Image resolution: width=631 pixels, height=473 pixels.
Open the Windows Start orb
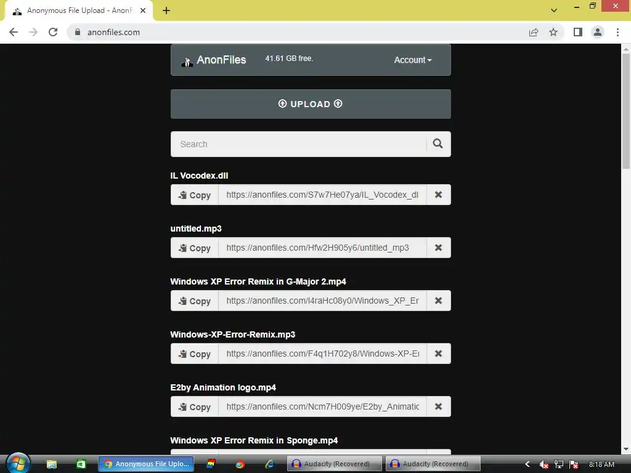18,463
